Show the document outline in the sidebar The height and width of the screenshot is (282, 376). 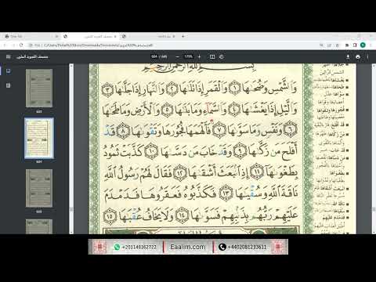point(9,85)
